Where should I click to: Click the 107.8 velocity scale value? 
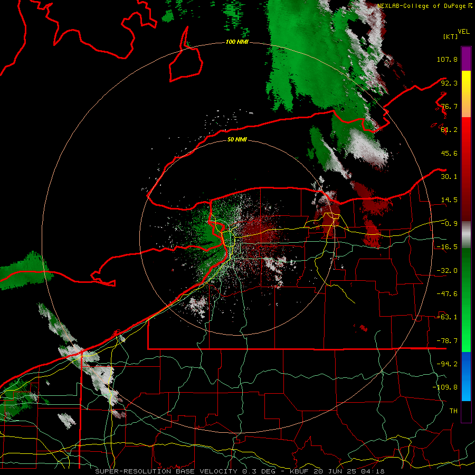447,59
